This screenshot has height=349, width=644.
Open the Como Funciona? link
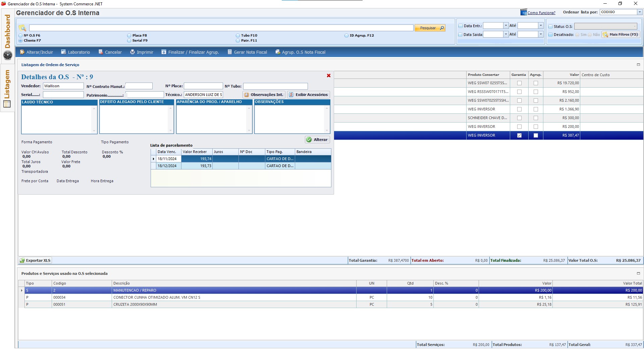(x=541, y=13)
